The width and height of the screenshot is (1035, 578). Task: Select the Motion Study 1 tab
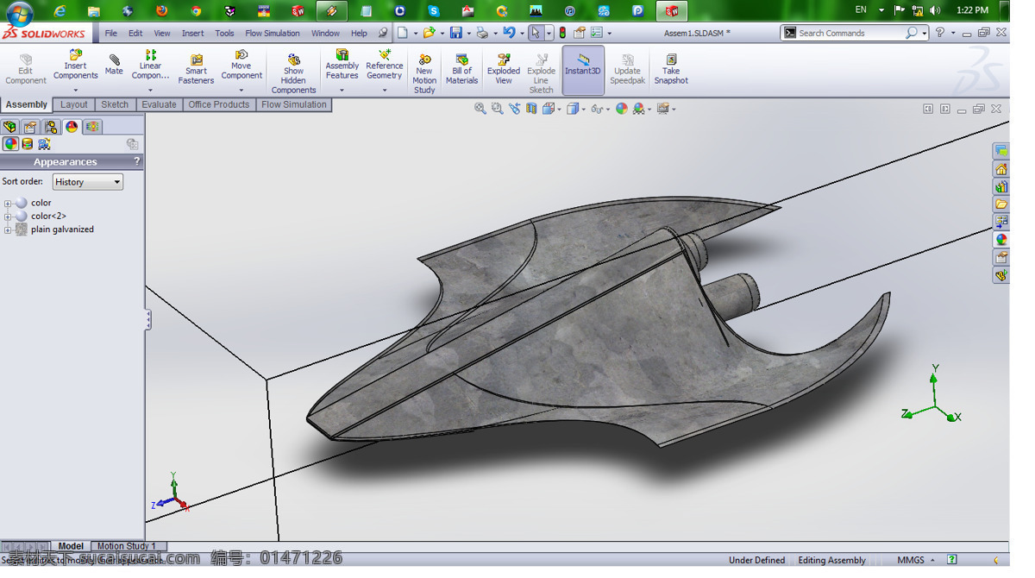[x=127, y=546]
